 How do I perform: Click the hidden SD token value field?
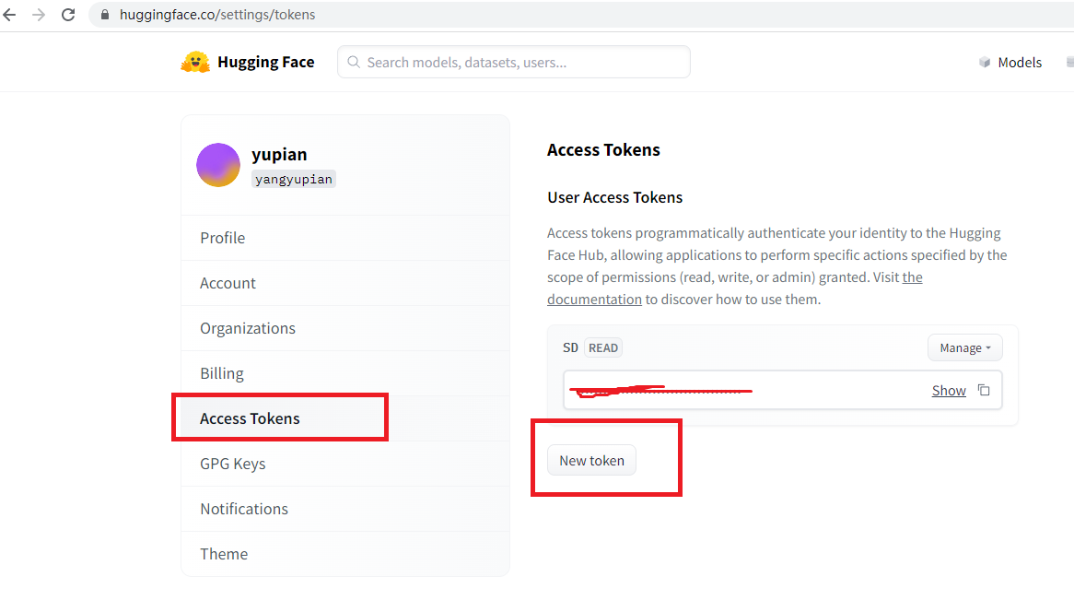(783, 390)
